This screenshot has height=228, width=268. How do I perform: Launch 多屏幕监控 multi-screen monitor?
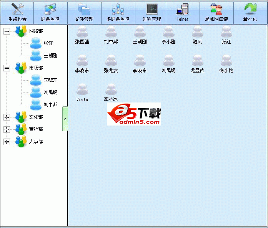(118, 13)
